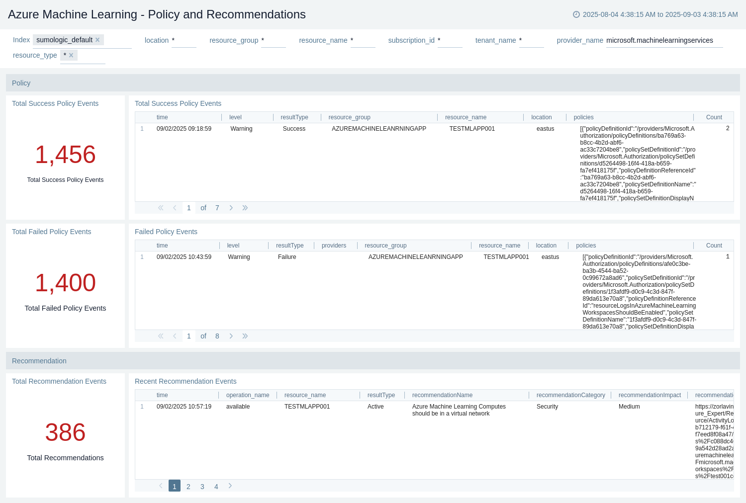Click previous page arrow in Recent Recommendation Events
The image size is (746, 503).
(161, 486)
